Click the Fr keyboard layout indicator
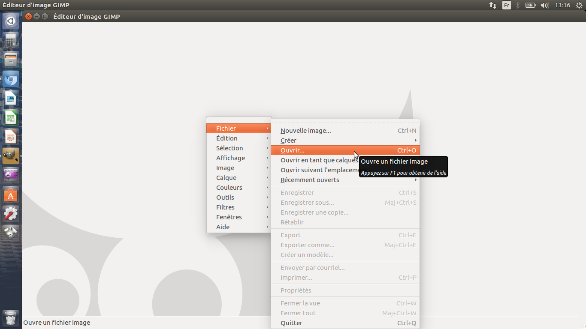 tap(507, 5)
